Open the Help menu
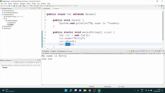Viewport: 165px width, 93px height. coord(49,4)
